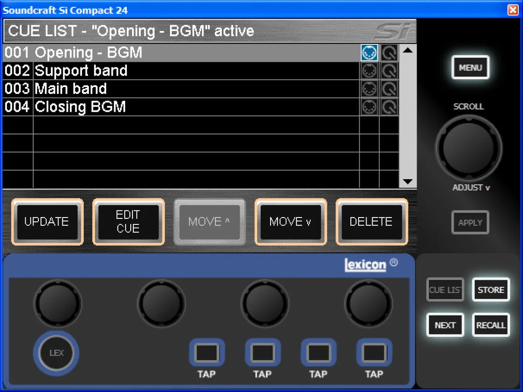Open the EDIT CUE screen
523x392 pixels.
128,221
